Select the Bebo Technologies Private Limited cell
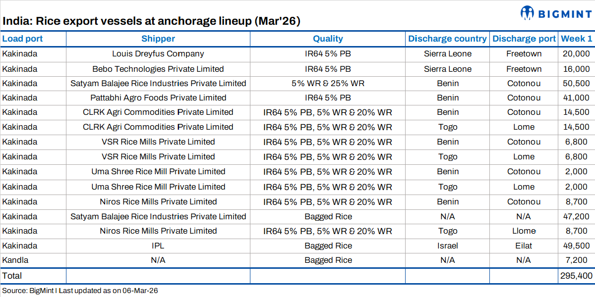 (x=158, y=69)
